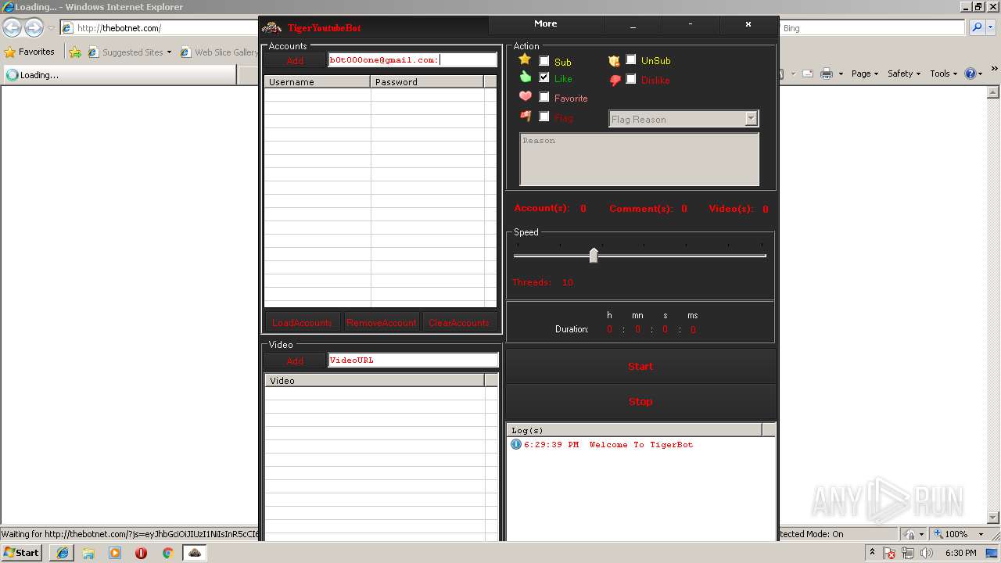Click the Loading... IE tab

pyautogui.click(x=119, y=75)
